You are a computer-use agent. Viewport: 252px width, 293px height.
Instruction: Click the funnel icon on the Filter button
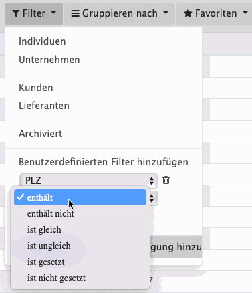point(16,13)
